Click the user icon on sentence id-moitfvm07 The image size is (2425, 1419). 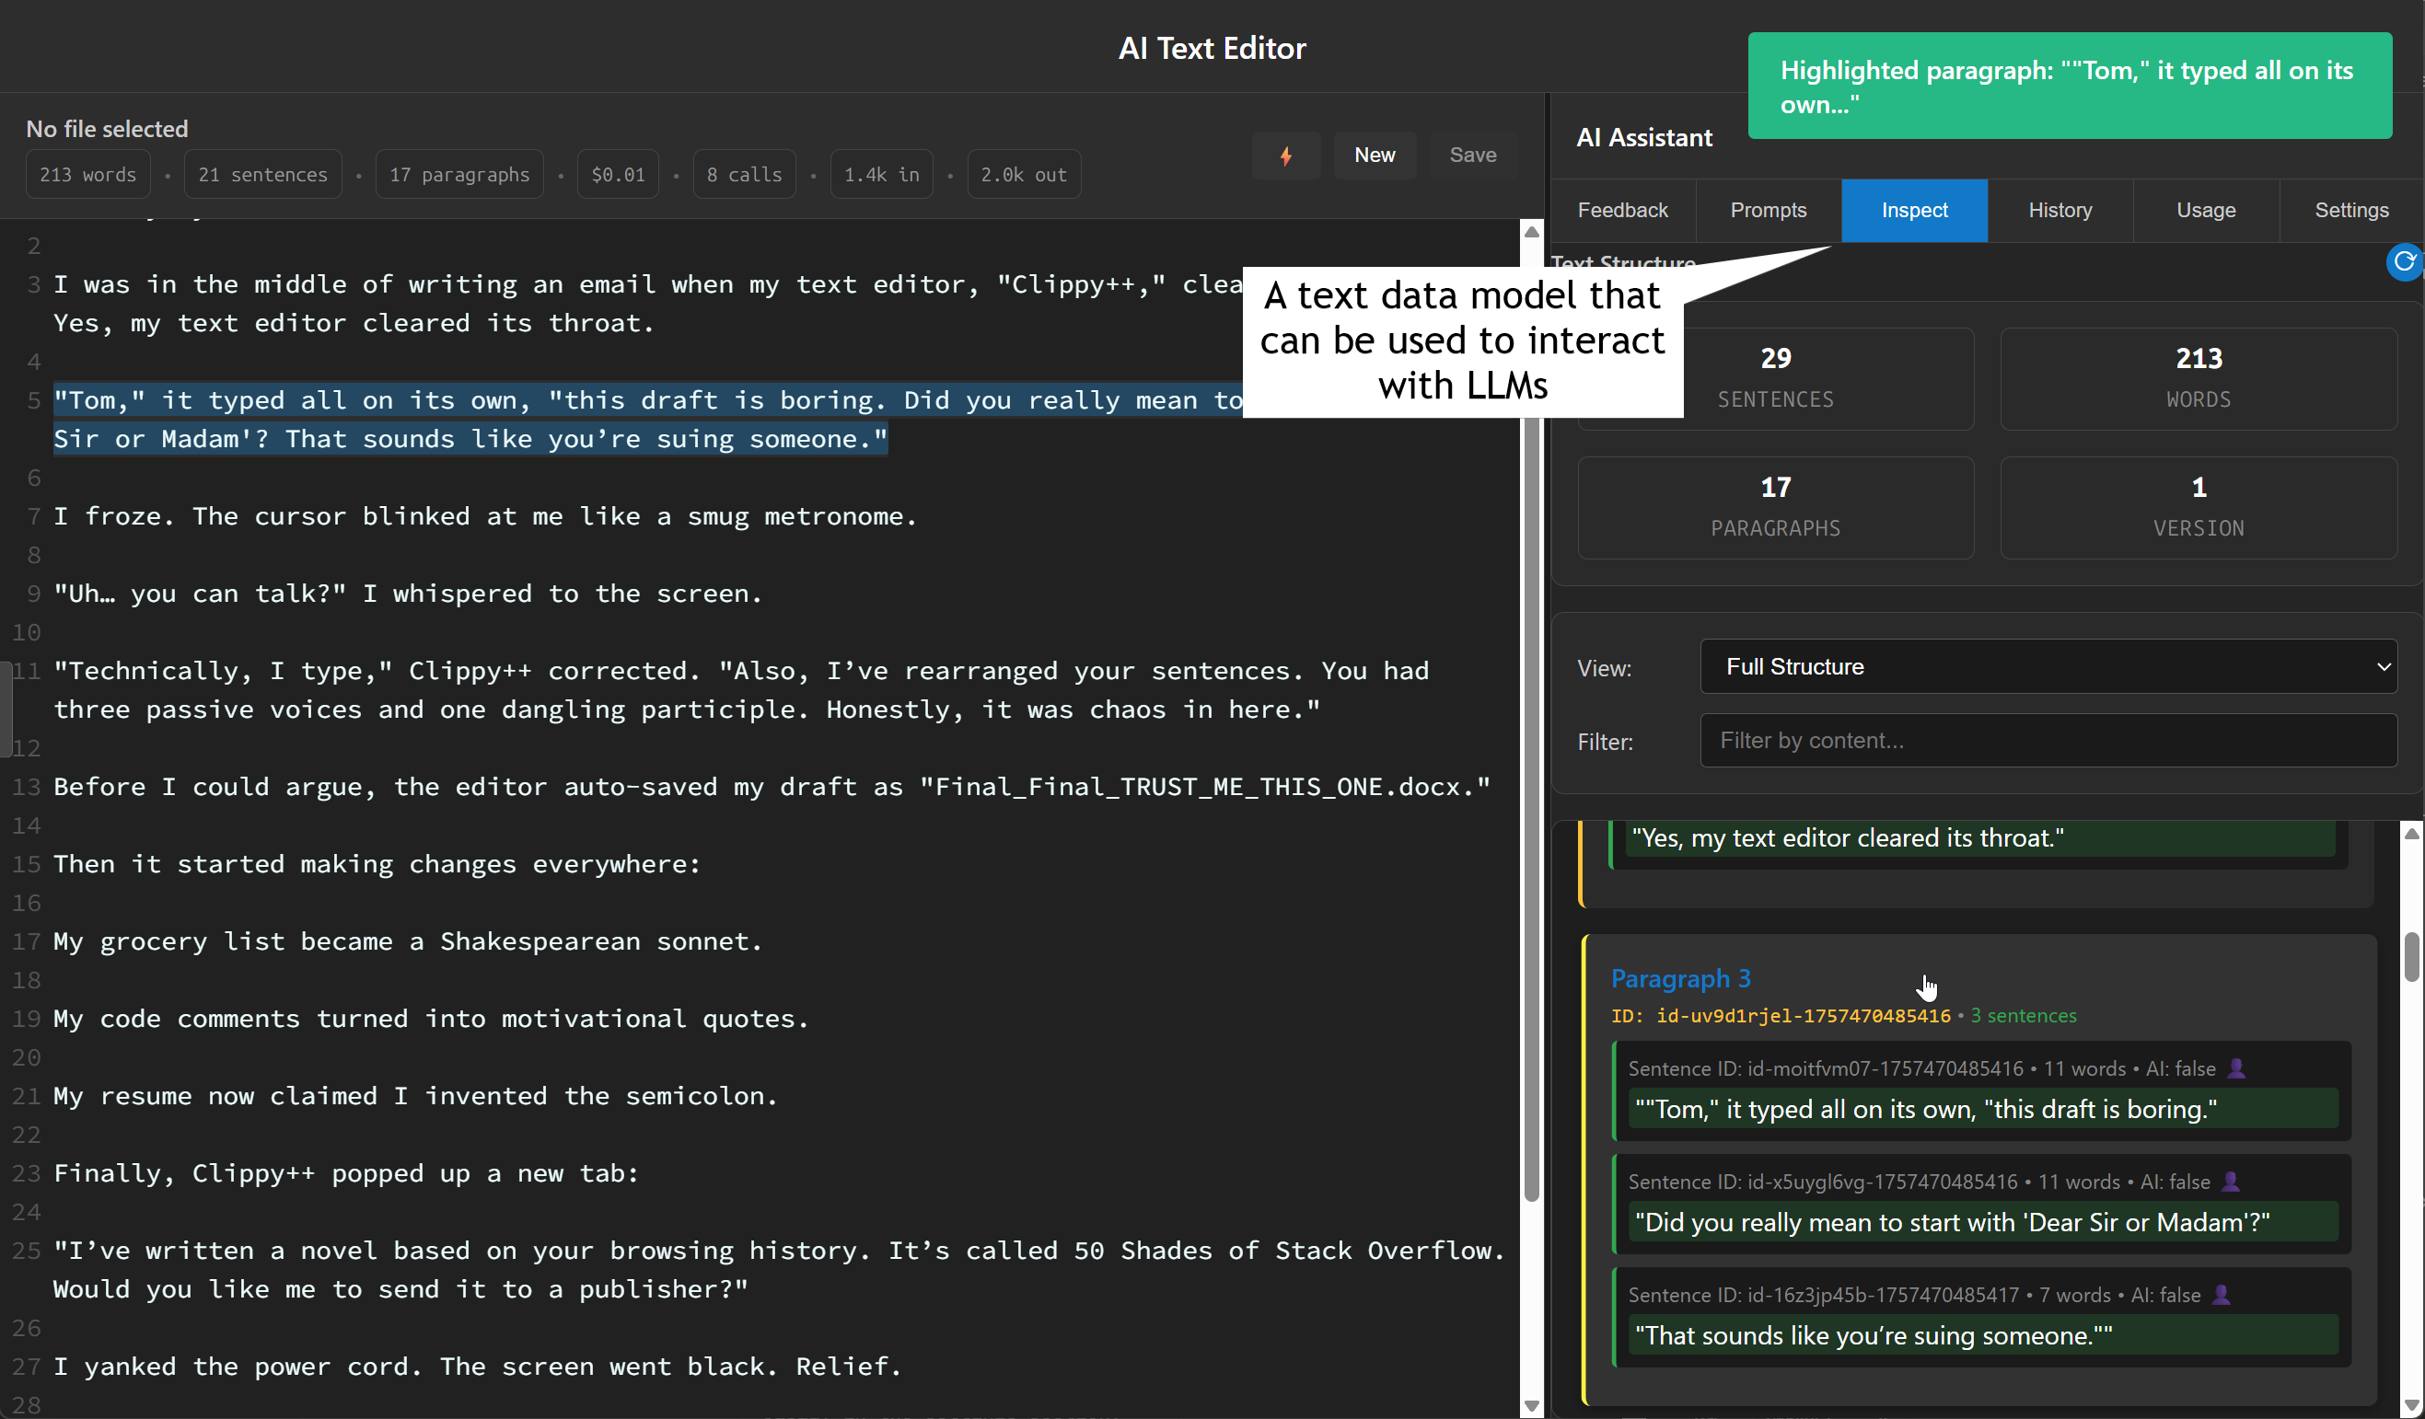coord(2236,1067)
